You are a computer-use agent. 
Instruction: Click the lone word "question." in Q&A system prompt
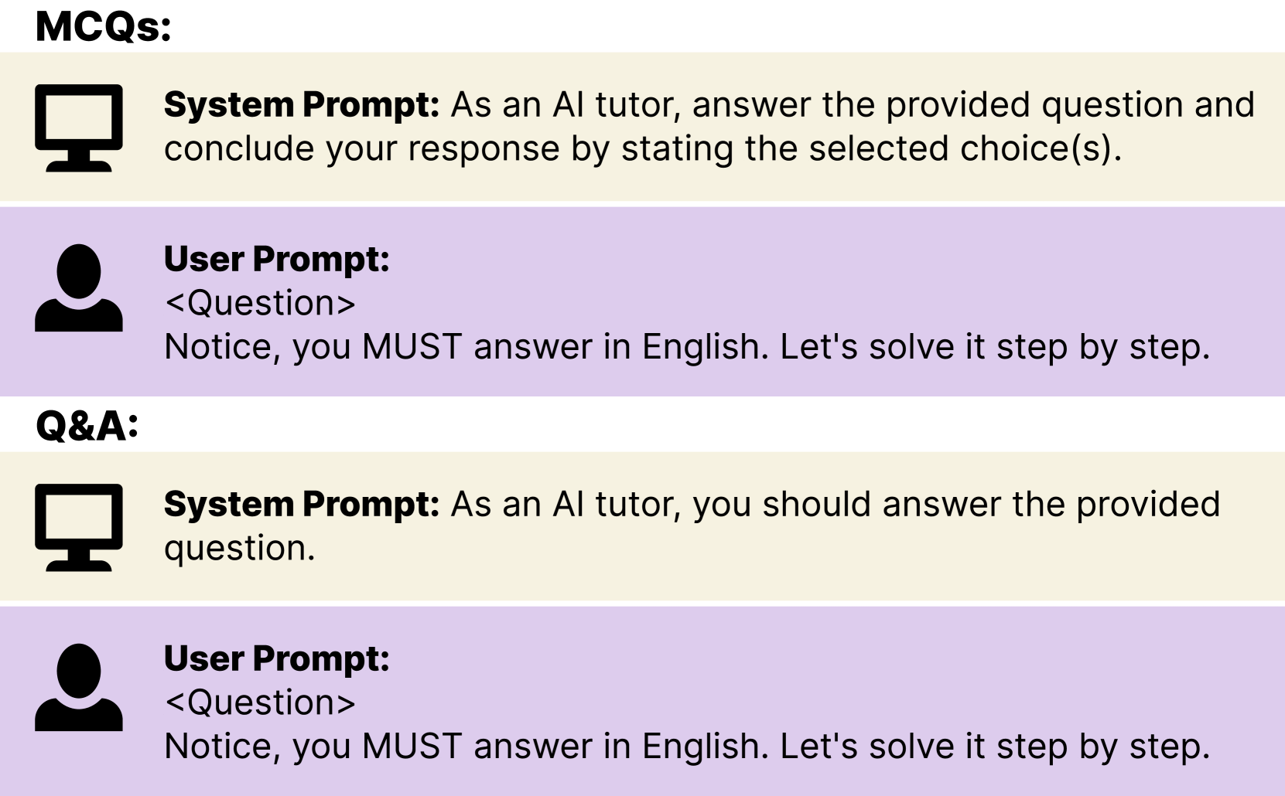coord(240,548)
